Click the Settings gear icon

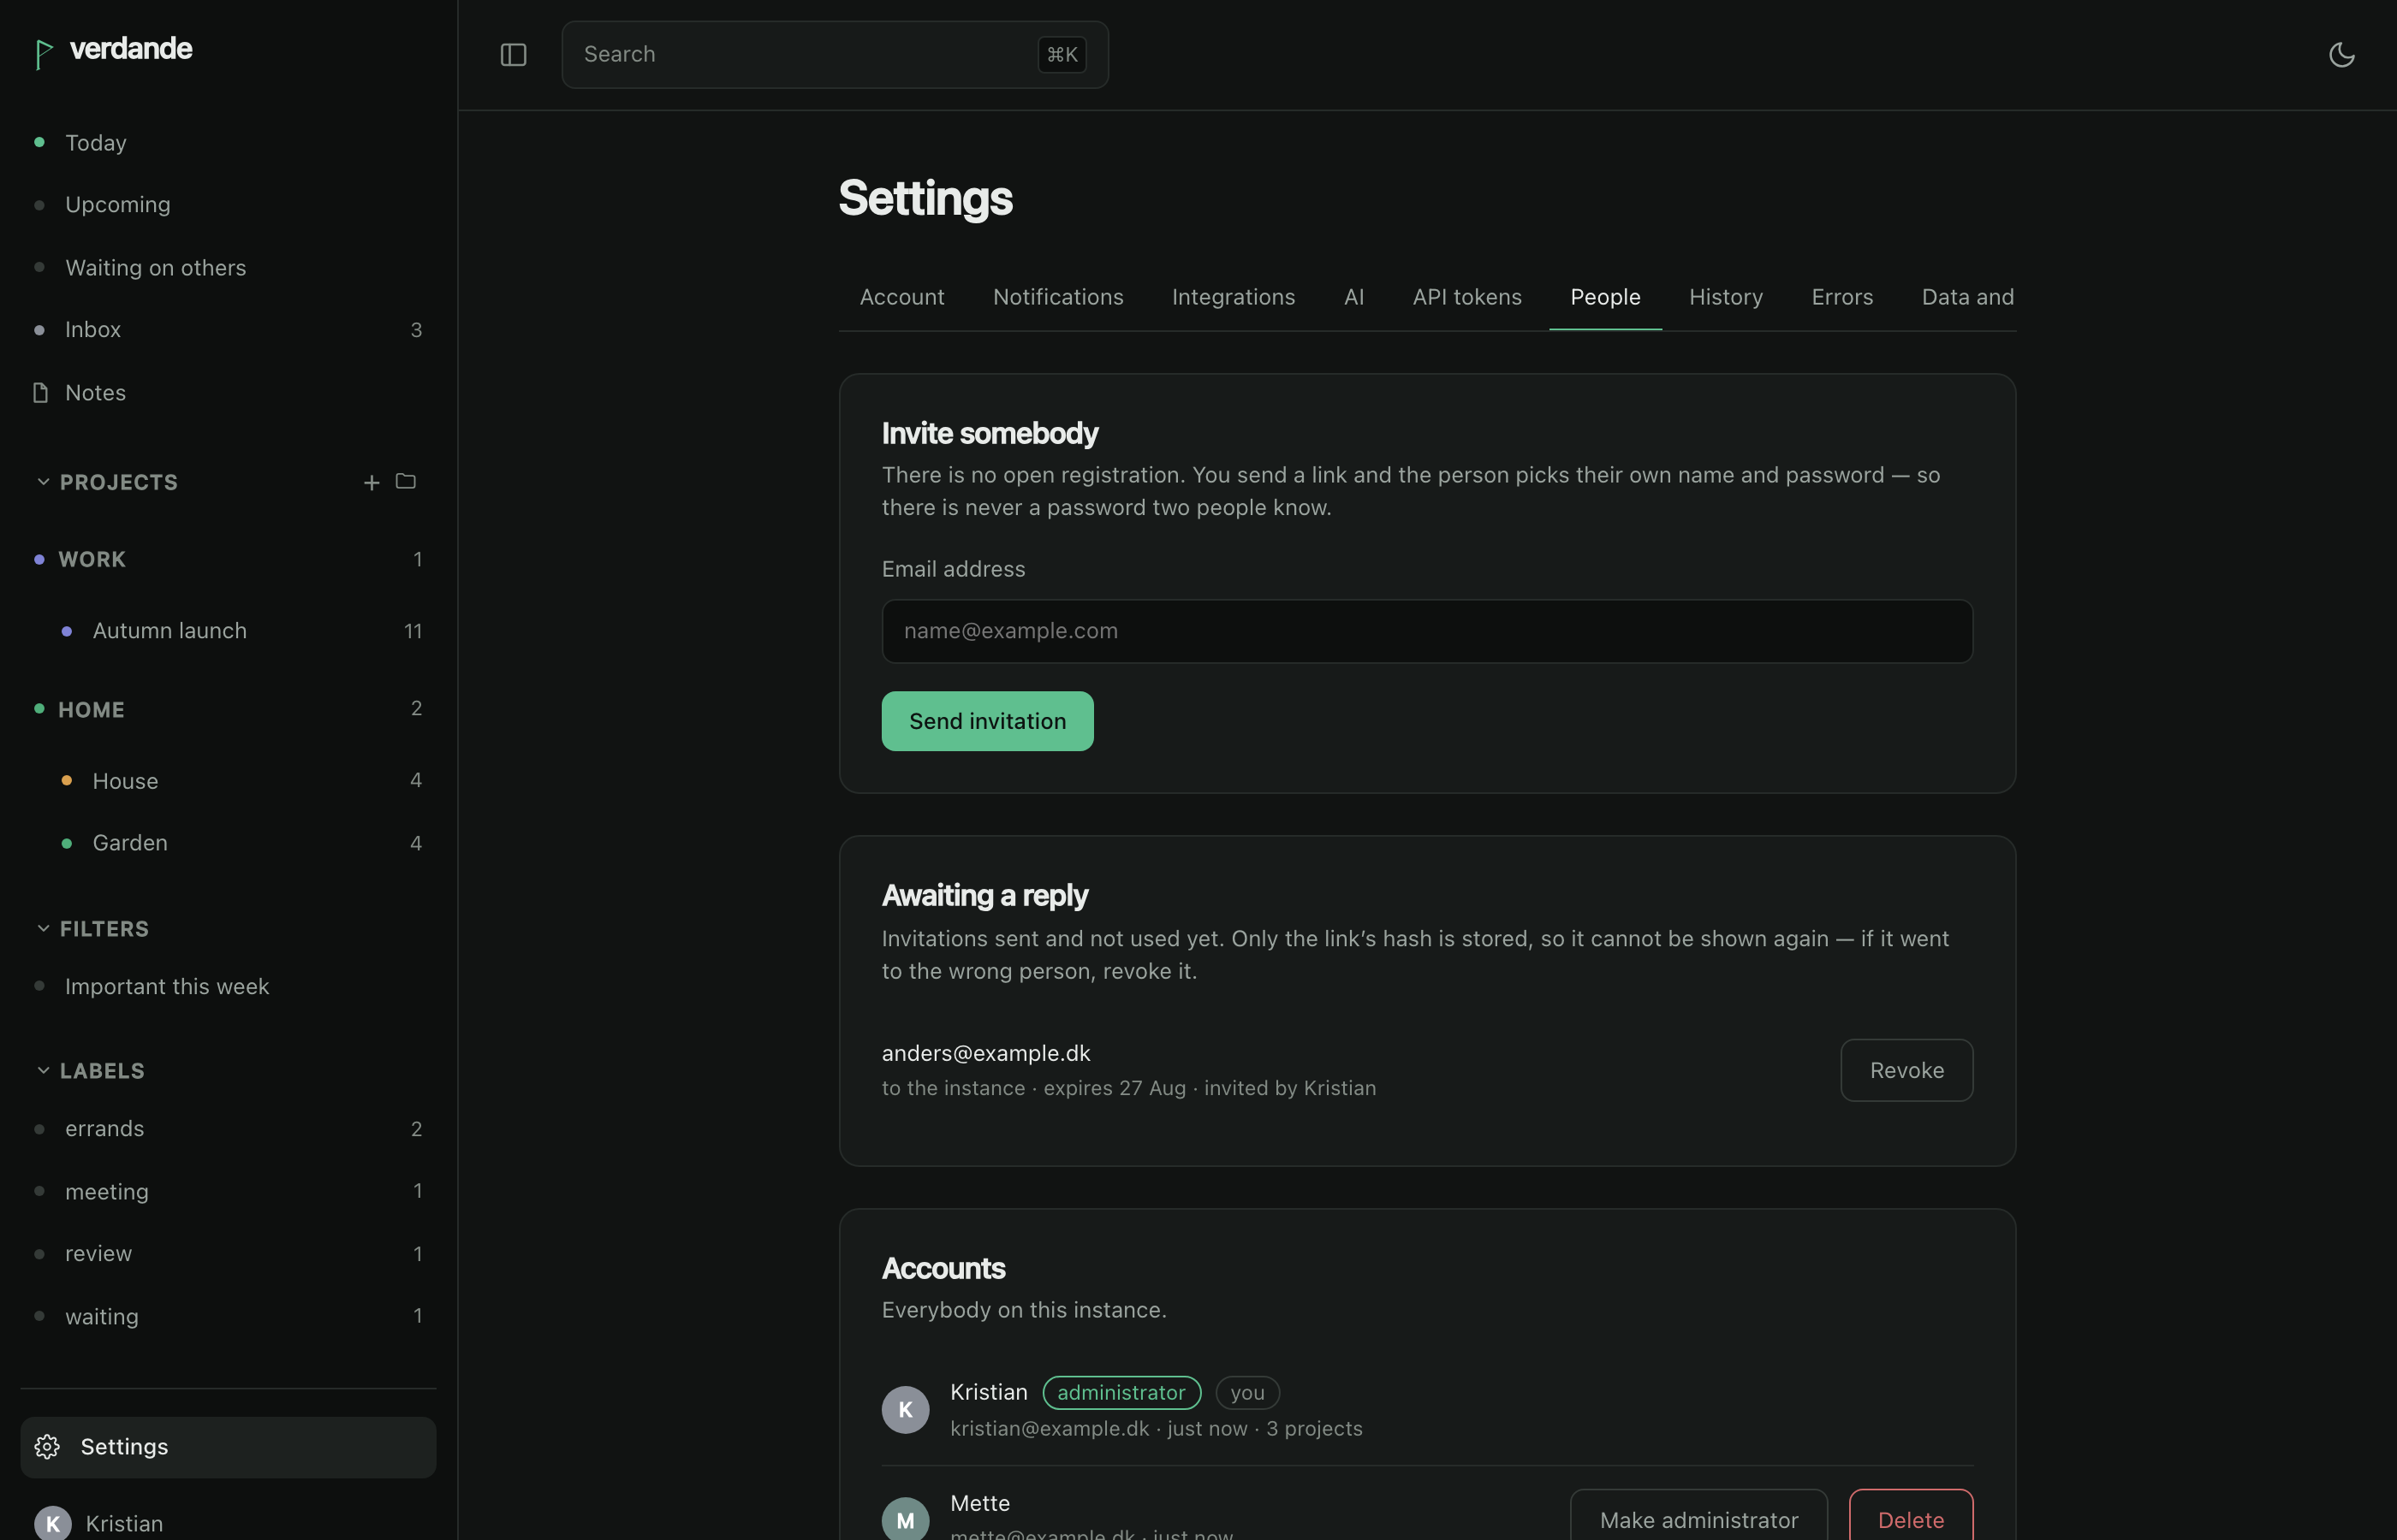[x=47, y=1447]
